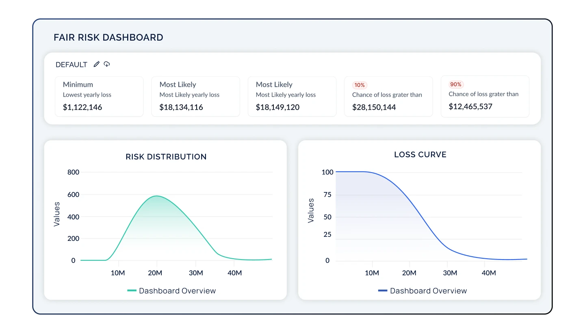Click the FAIR RISK DASHBOARD heading
Image resolution: width=585 pixels, height=333 pixels.
108,38
